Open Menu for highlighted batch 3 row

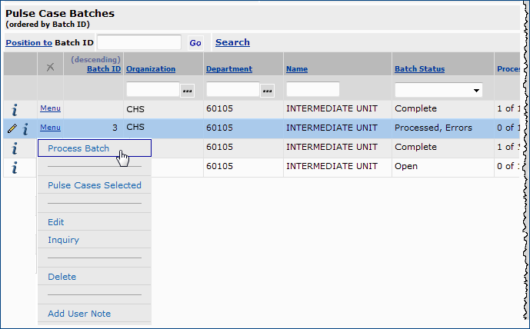(x=50, y=128)
